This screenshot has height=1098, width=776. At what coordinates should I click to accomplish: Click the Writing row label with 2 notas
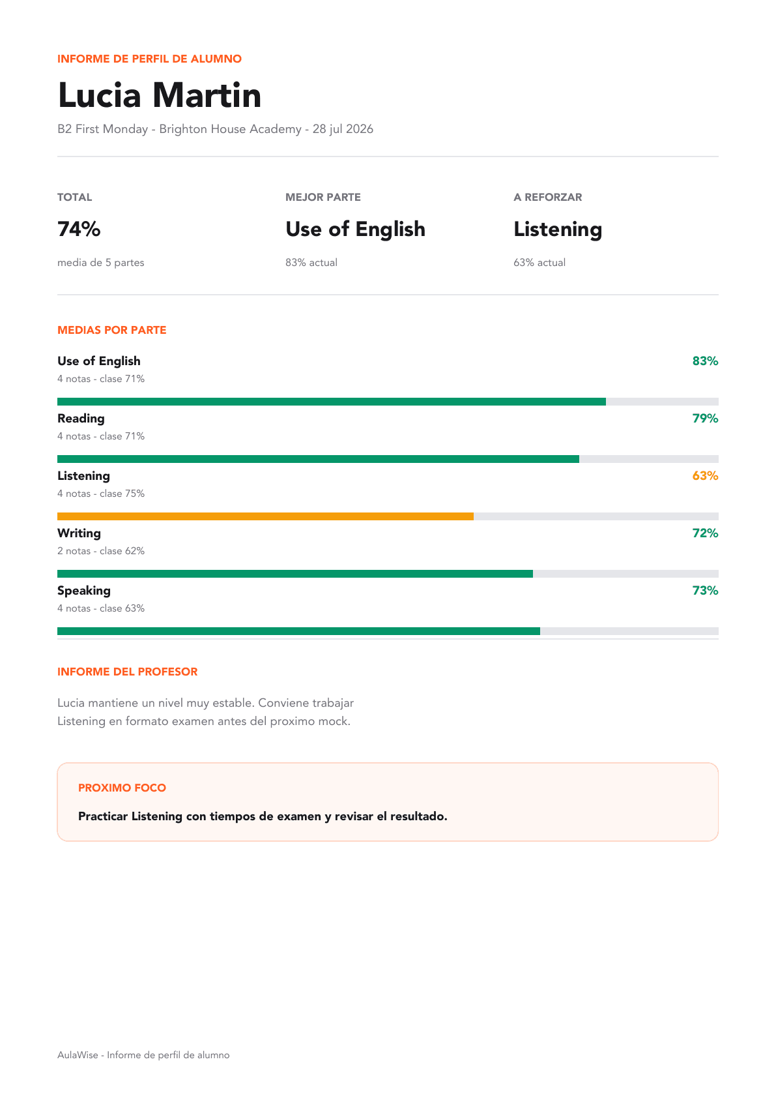coord(101,541)
